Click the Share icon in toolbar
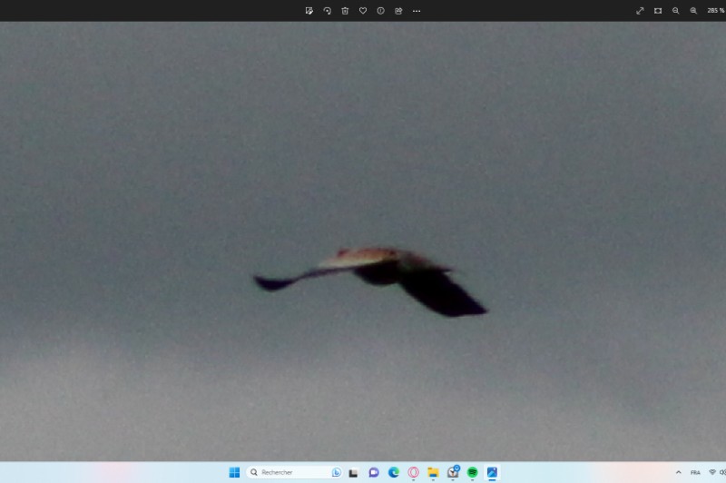 [x=398, y=11]
